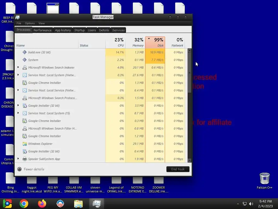Click the End task button
The image size is (278, 209).
click(178, 169)
